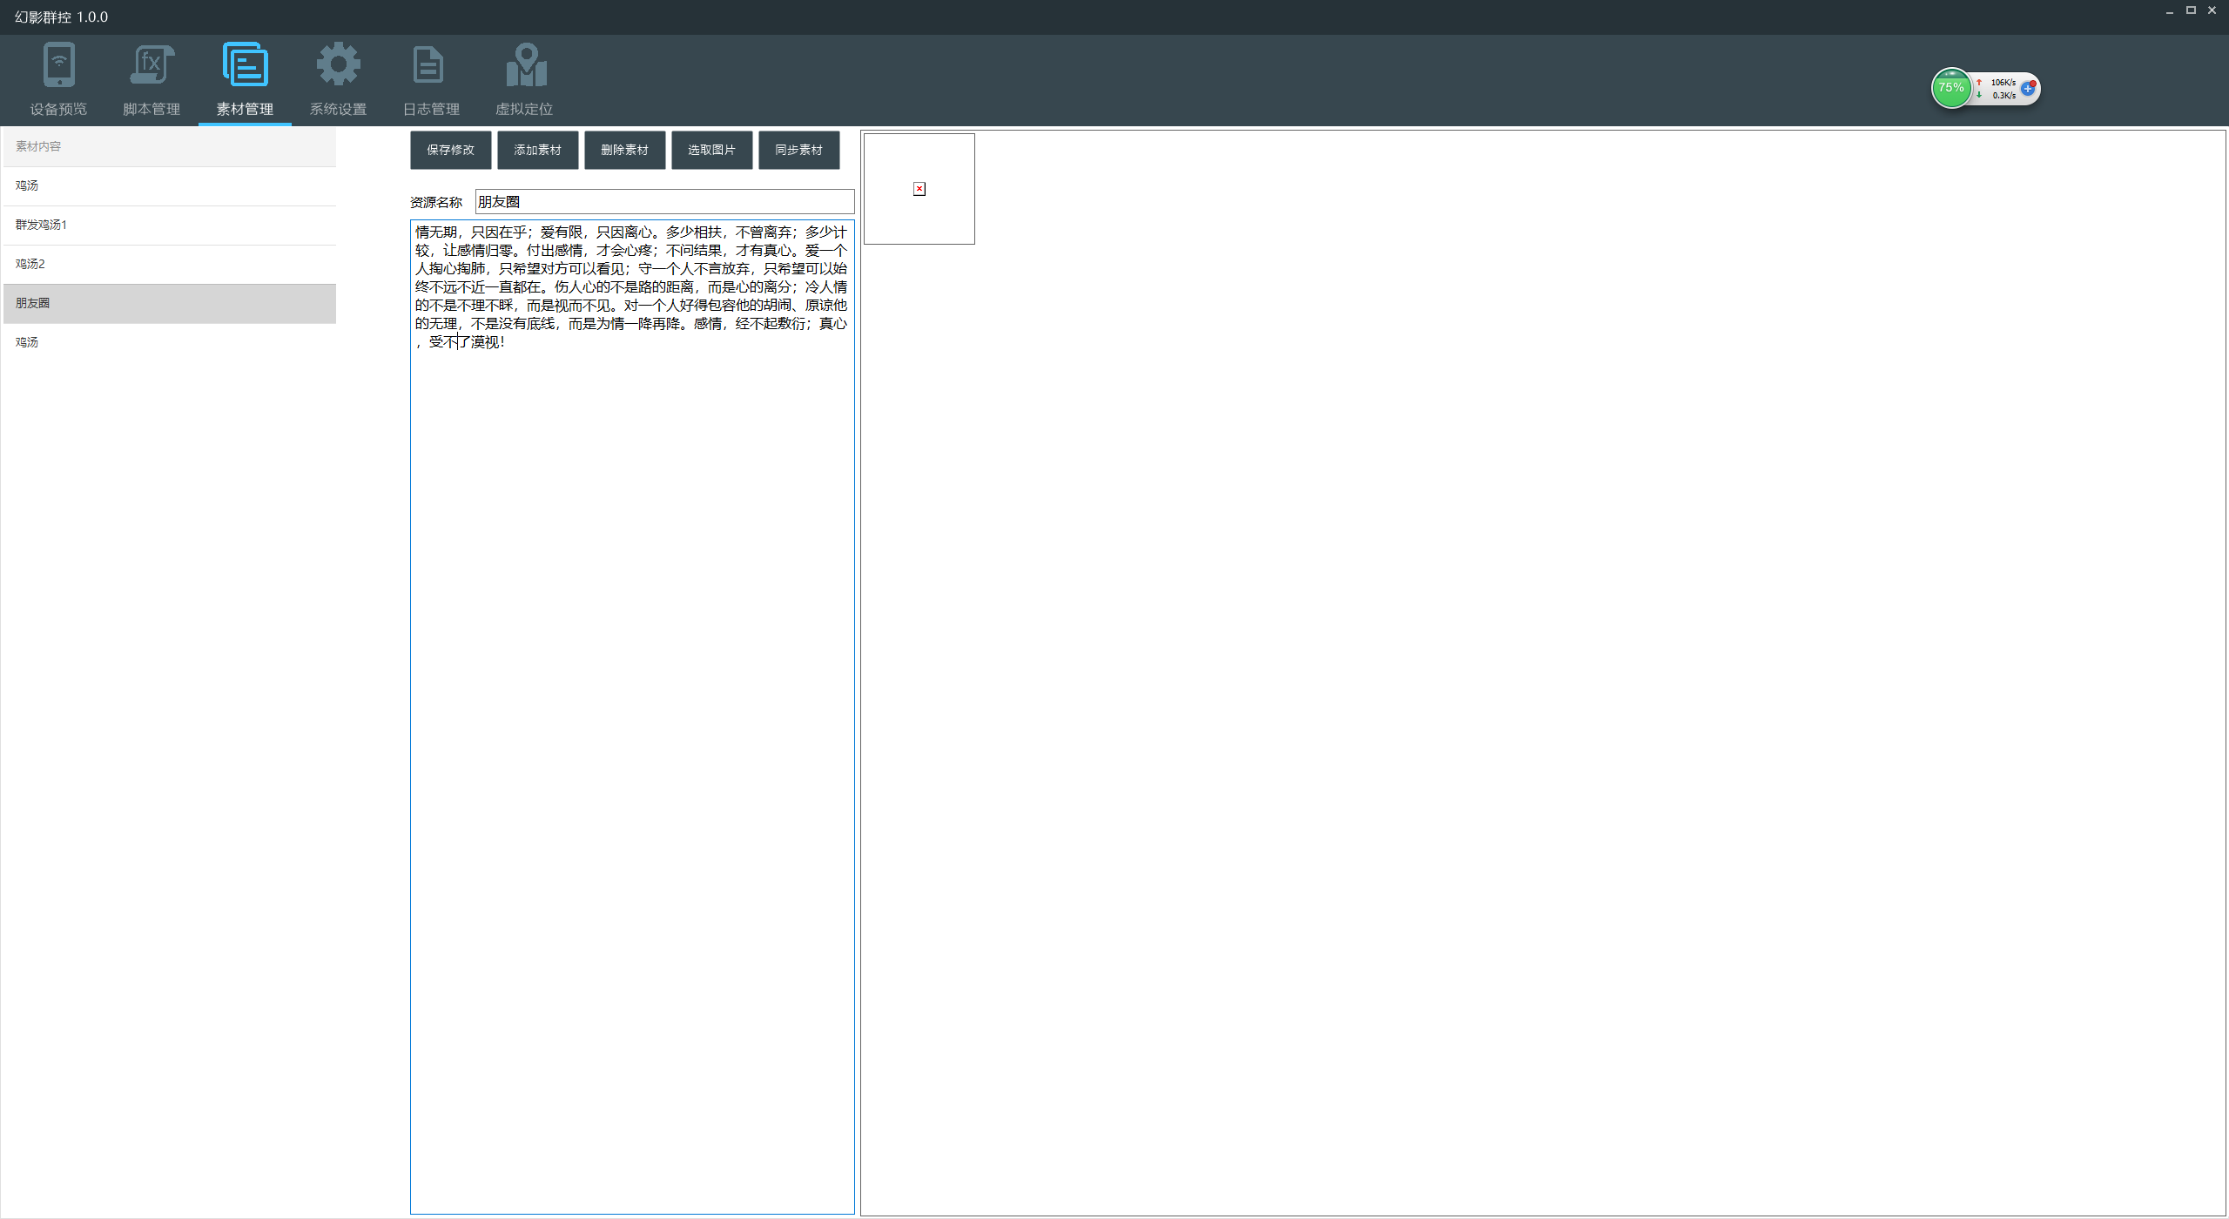Click the 资源名称 input field
This screenshot has height=1219, width=2229.
(x=663, y=202)
